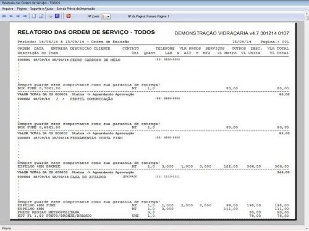The image size is (309, 231).
Task: Click Nº da Página Número Página 1 label
Action: coord(148,16)
